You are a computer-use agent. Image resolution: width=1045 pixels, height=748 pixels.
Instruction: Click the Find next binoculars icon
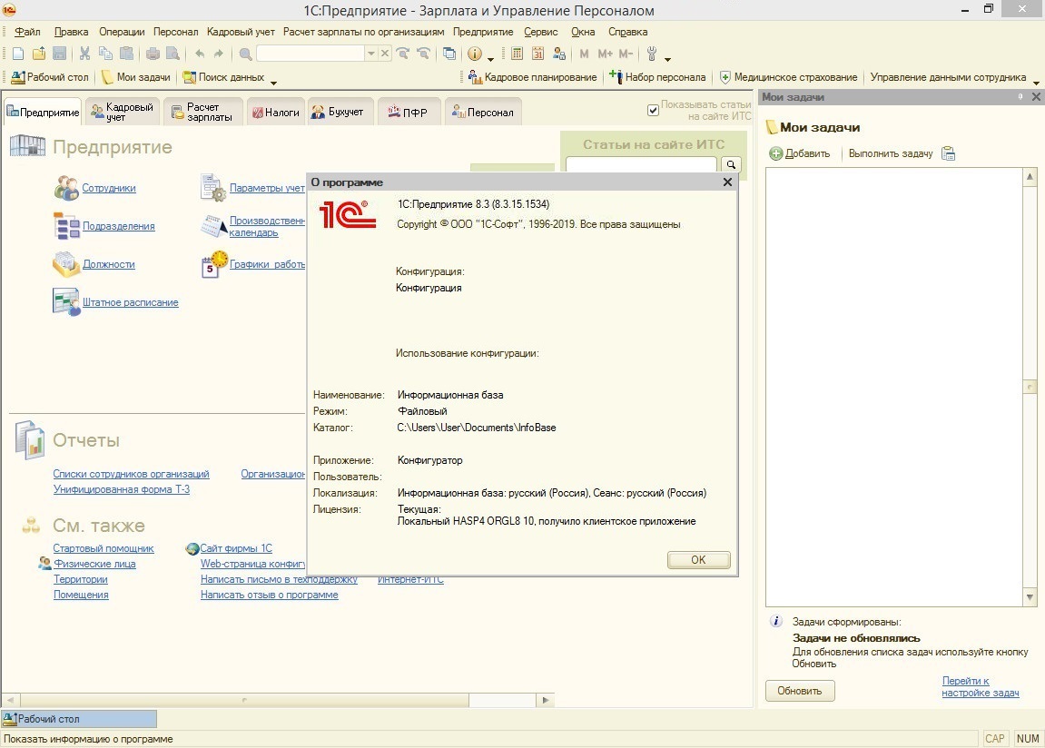(403, 54)
